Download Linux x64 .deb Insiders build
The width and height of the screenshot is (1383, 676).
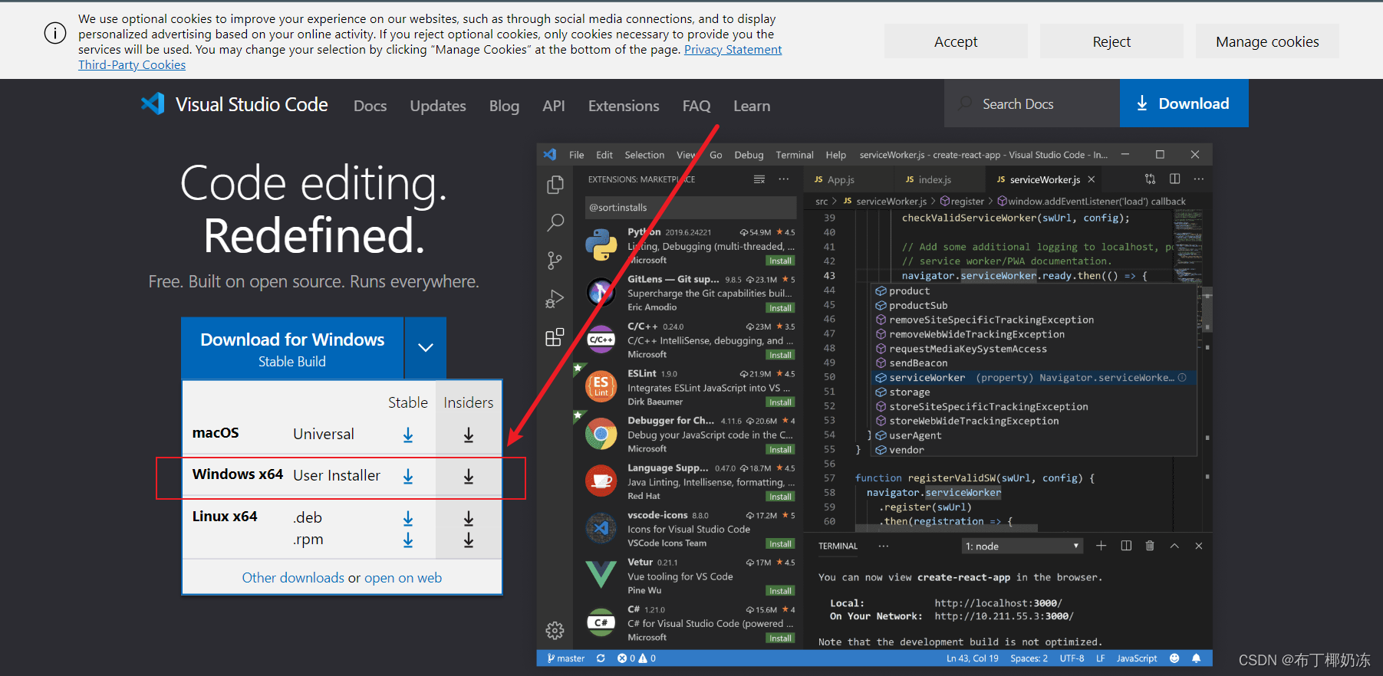pos(469,519)
